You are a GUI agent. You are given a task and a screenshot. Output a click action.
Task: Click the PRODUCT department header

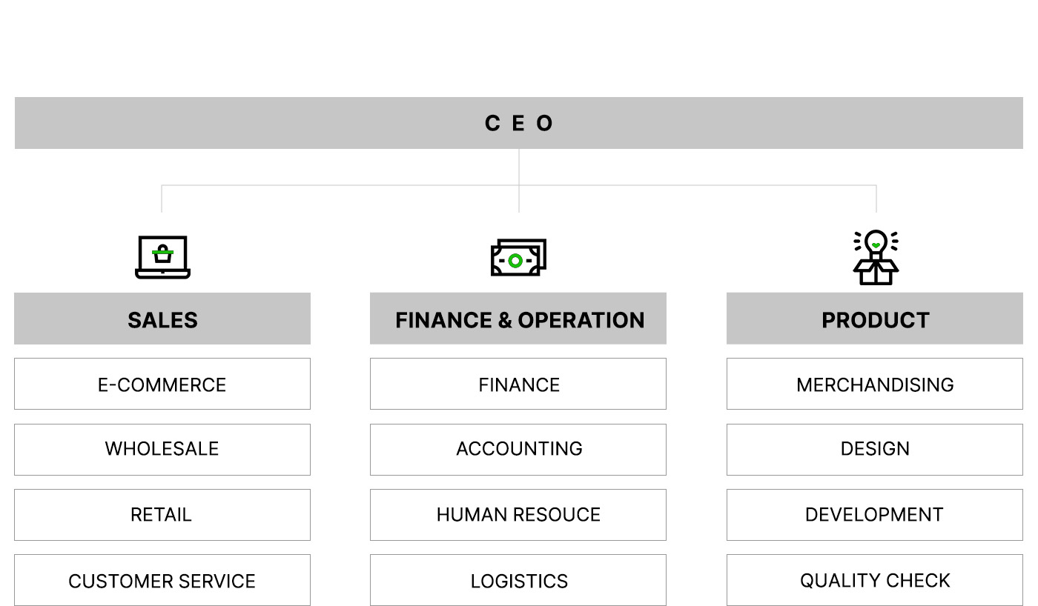[875, 319]
